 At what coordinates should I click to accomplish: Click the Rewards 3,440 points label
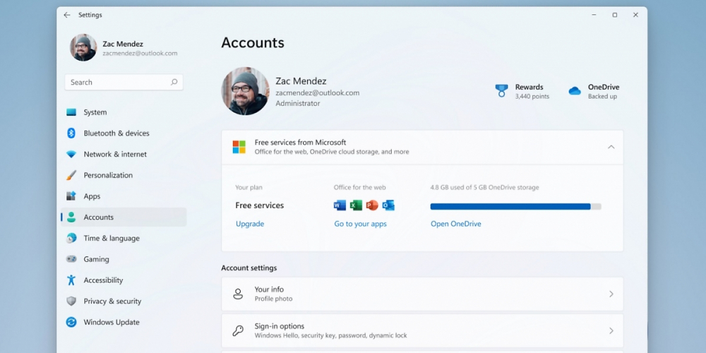pos(532,96)
